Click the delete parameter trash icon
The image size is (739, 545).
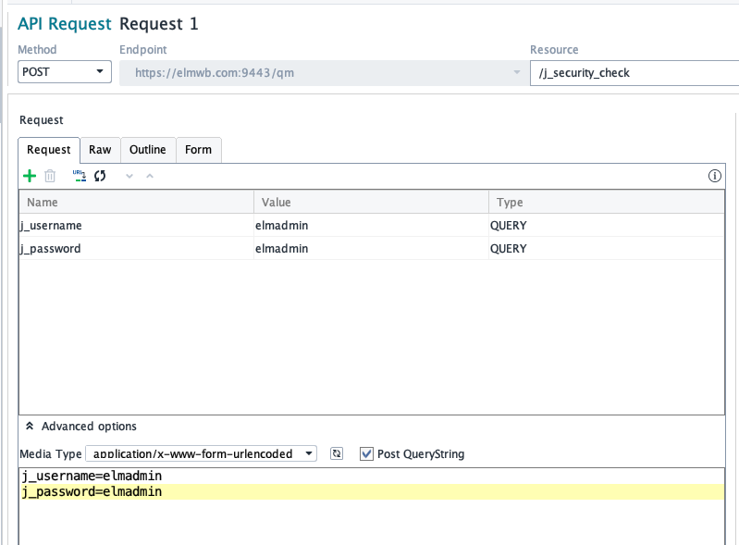coord(51,176)
